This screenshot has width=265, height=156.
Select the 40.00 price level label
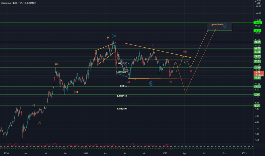coord(258,49)
